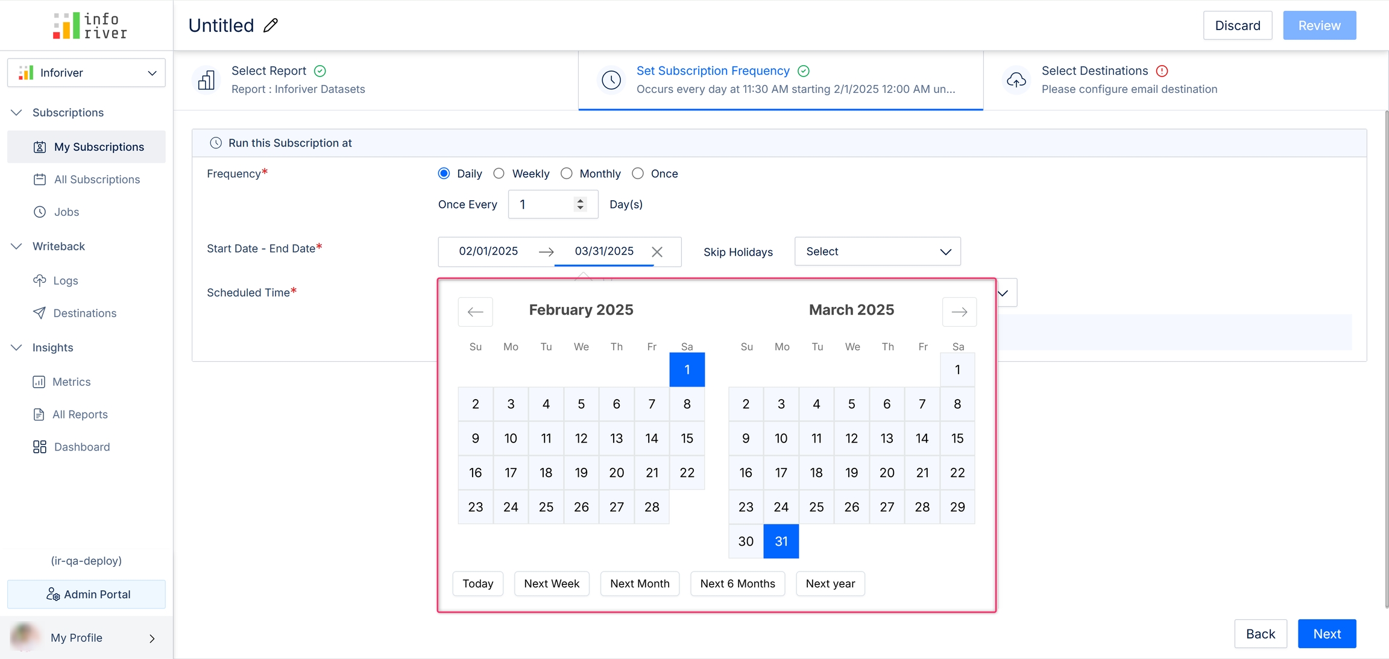Clear the date range with X icon
Viewport: 1389px width, 659px height.
[657, 252]
